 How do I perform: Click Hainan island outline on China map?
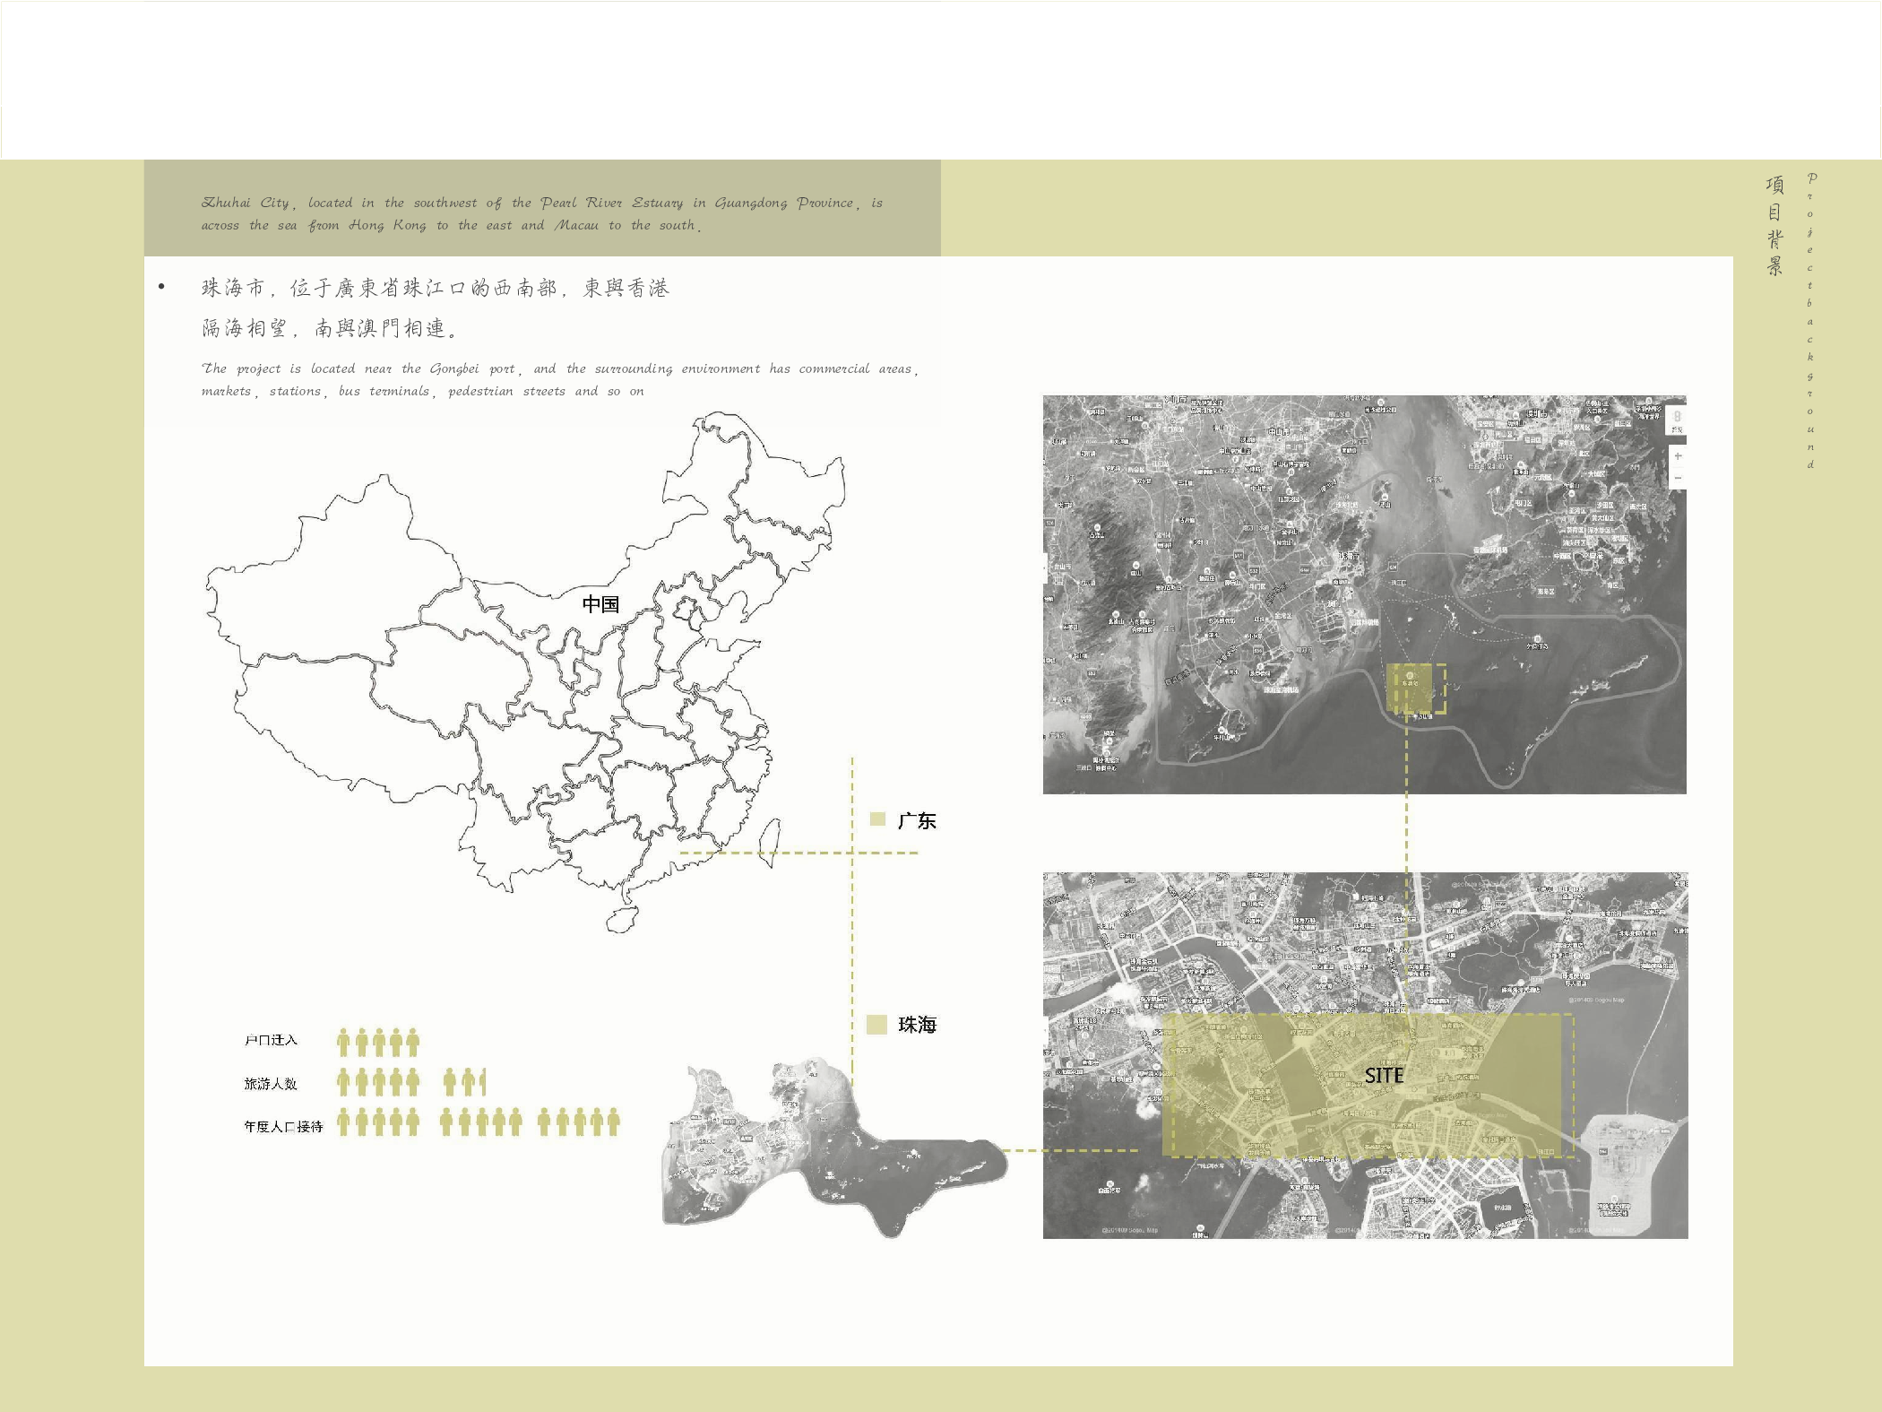[x=623, y=919]
